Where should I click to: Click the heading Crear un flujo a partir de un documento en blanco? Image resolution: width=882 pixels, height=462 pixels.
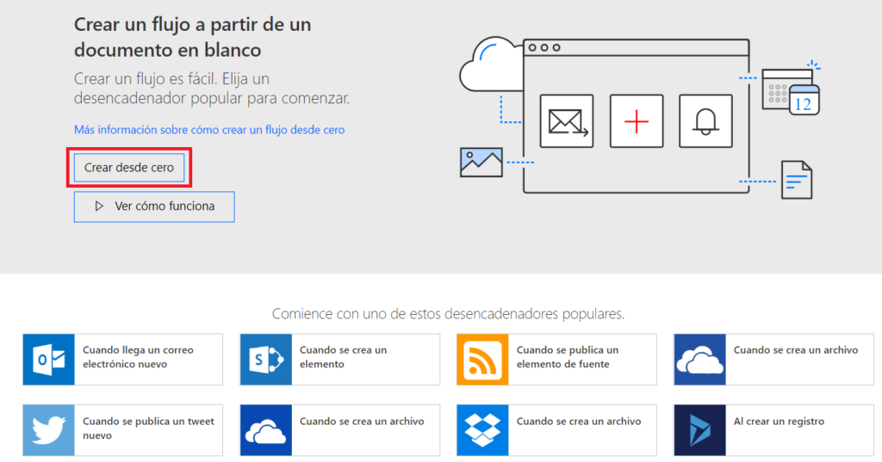pyautogui.click(x=192, y=37)
